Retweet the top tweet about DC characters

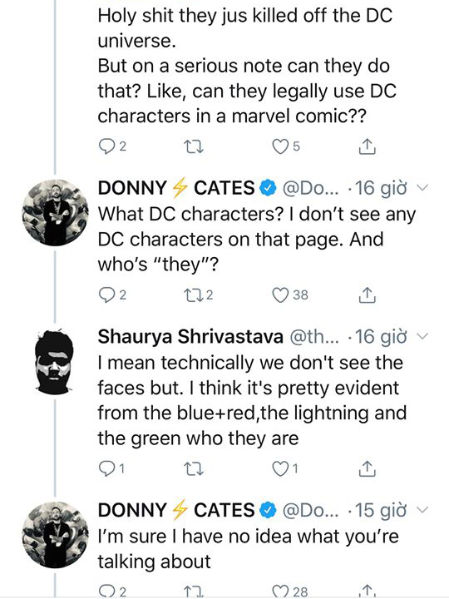194,147
